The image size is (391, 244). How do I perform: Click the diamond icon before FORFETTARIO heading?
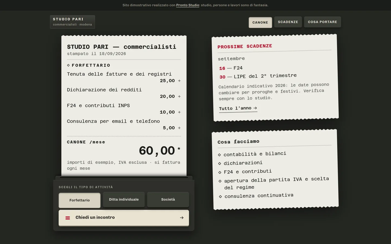tap(68, 65)
